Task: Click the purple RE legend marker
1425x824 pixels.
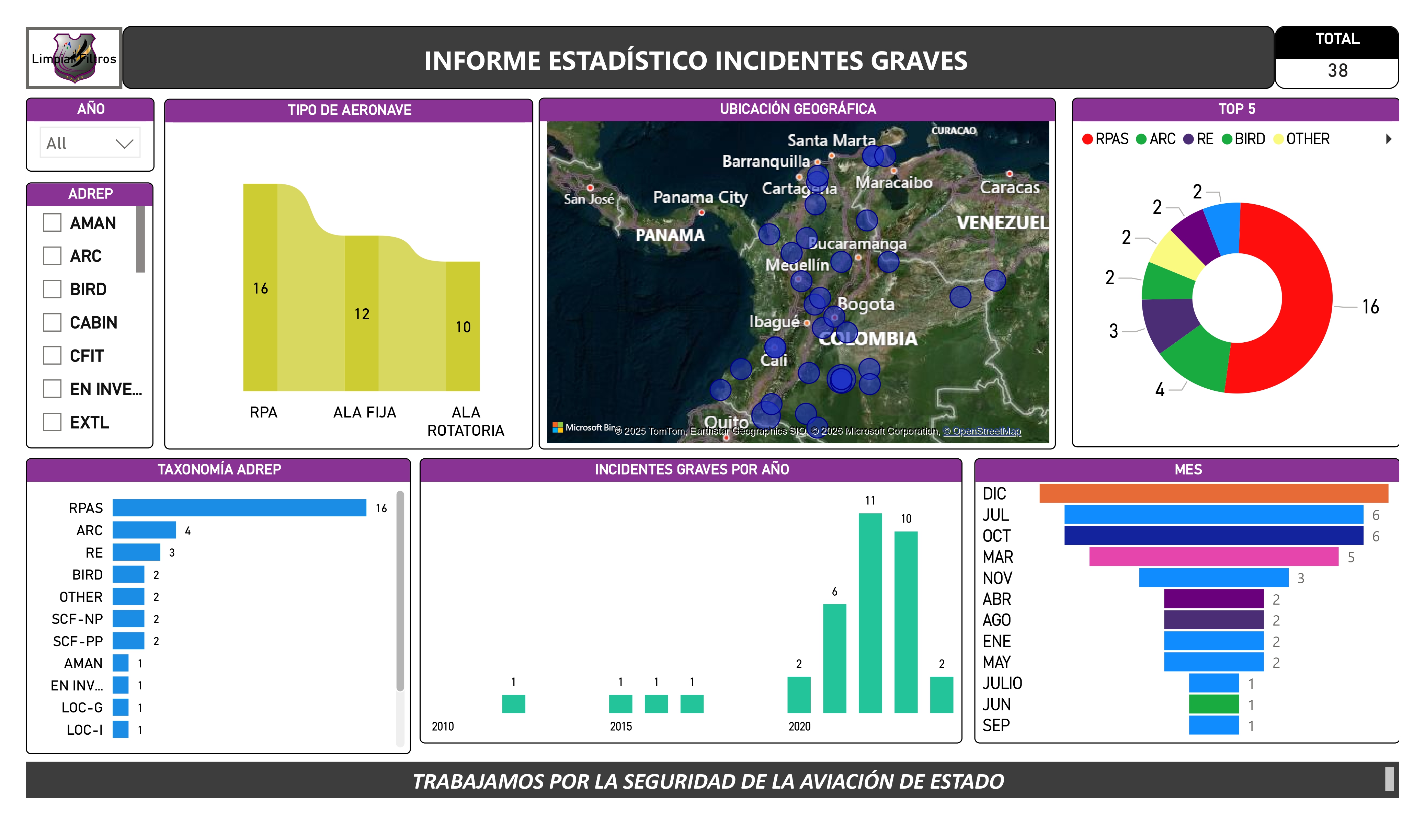Action: click(x=1189, y=139)
